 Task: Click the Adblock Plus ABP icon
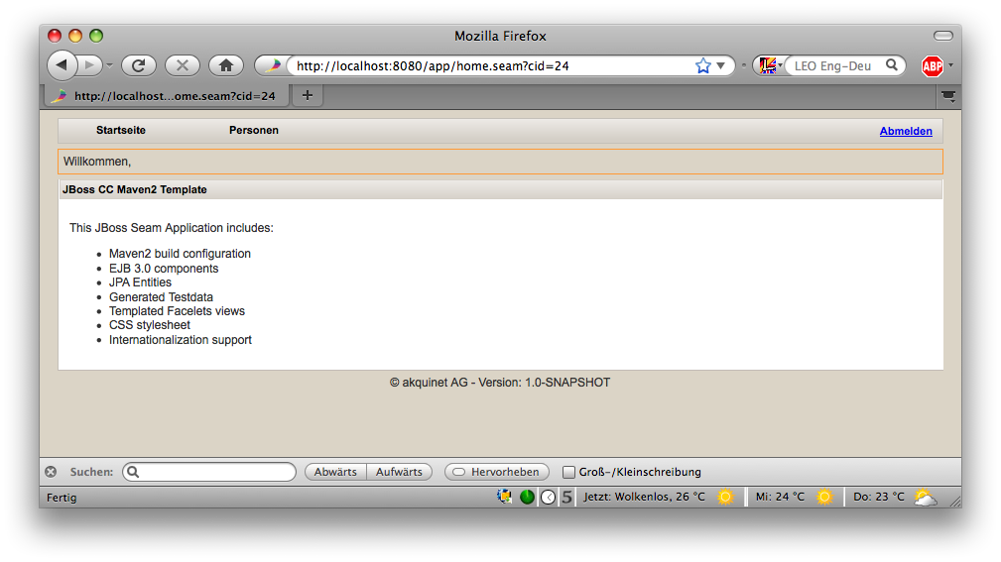(x=932, y=66)
